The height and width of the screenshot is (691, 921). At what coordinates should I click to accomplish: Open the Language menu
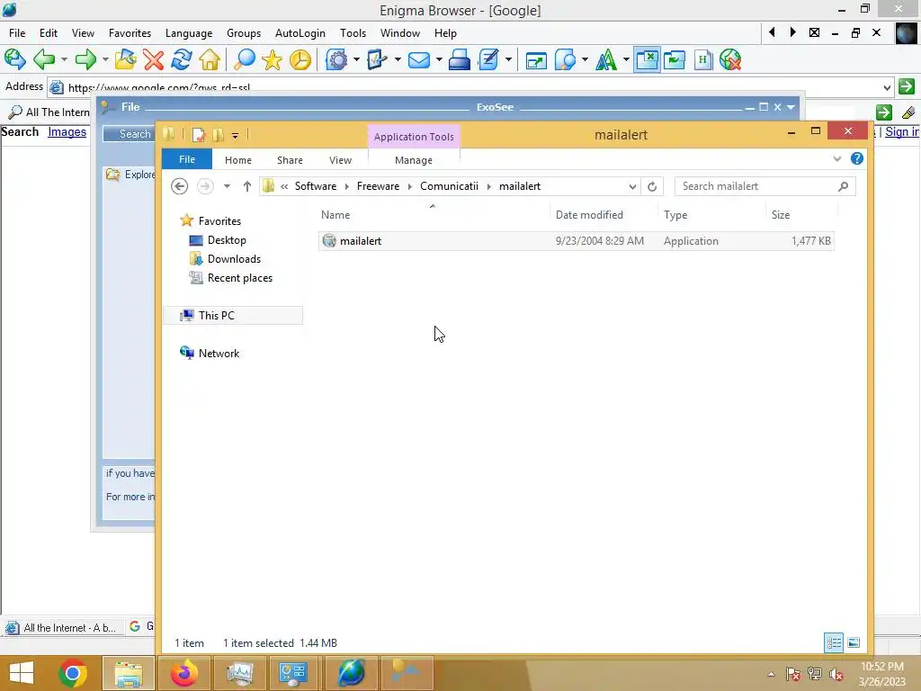click(x=189, y=33)
